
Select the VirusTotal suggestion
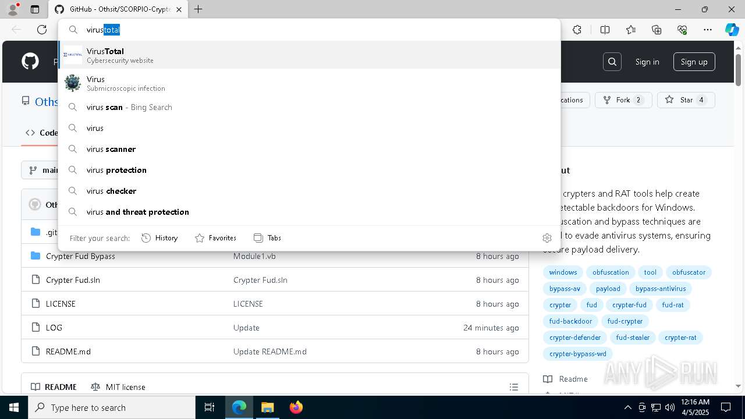(309, 55)
